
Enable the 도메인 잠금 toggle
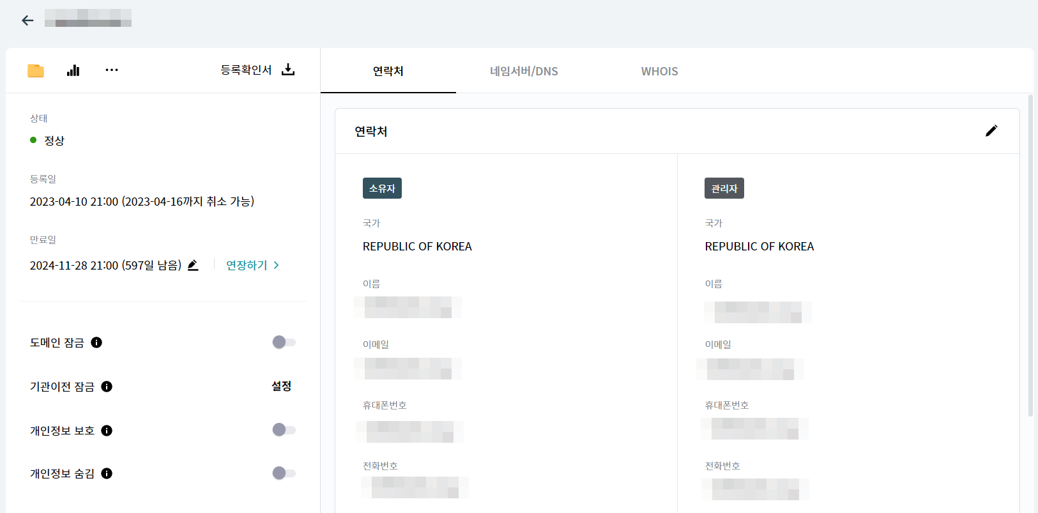click(284, 342)
